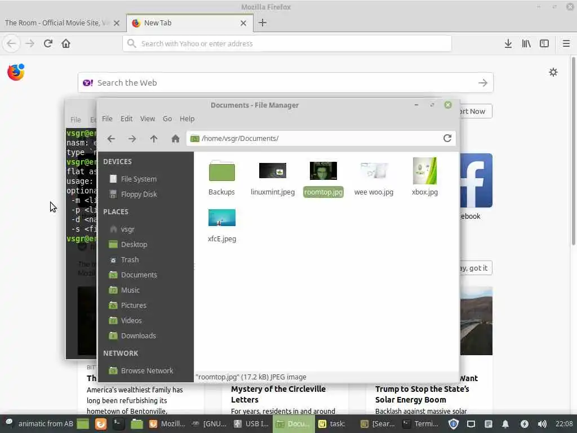This screenshot has width=577, height=433.
Task: Open Help menu in File Manager
Action: [x=187, y=119]
